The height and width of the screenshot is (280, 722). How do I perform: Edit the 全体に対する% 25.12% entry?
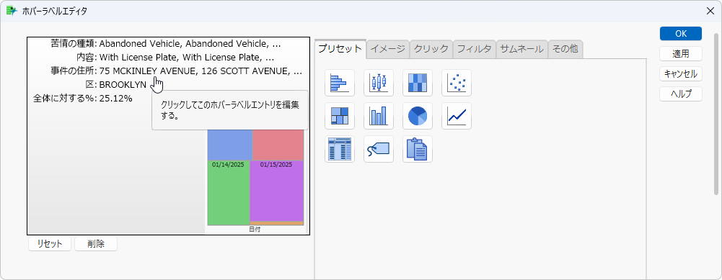[83, 99]
